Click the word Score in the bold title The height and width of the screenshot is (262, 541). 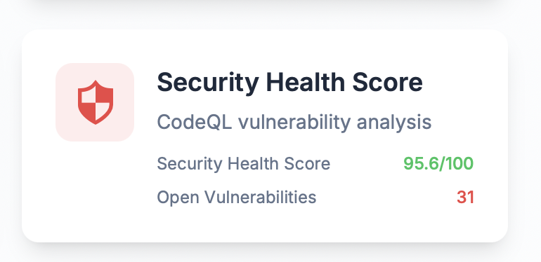tap(386, 82)
